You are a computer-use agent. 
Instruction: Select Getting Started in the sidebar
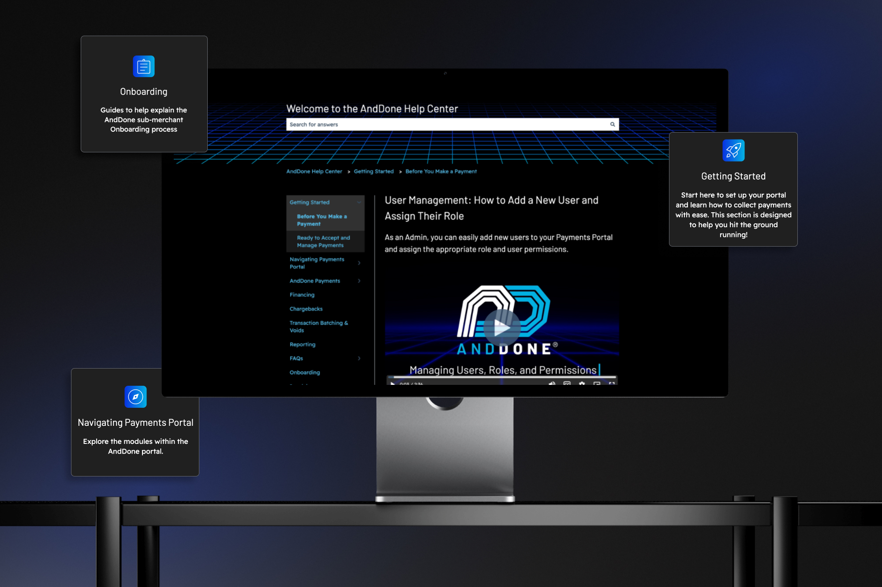(310, 203)
